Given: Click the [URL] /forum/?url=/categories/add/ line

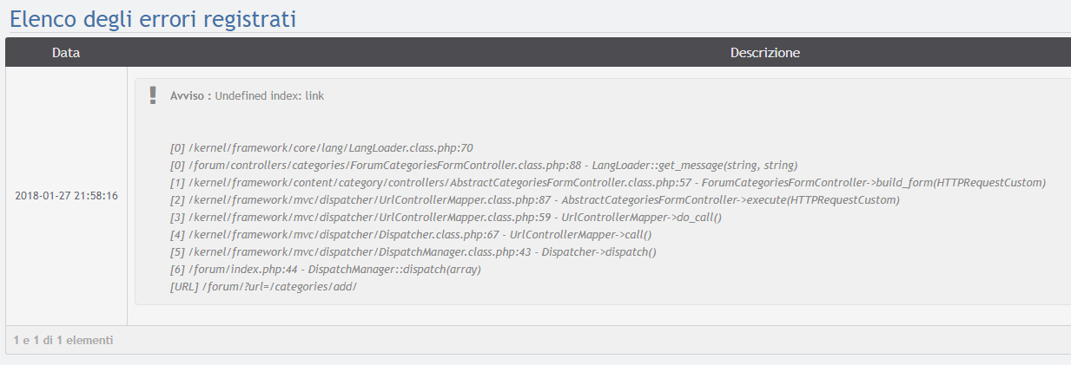Looking at the screenshot, I should [x=264, y=287].
